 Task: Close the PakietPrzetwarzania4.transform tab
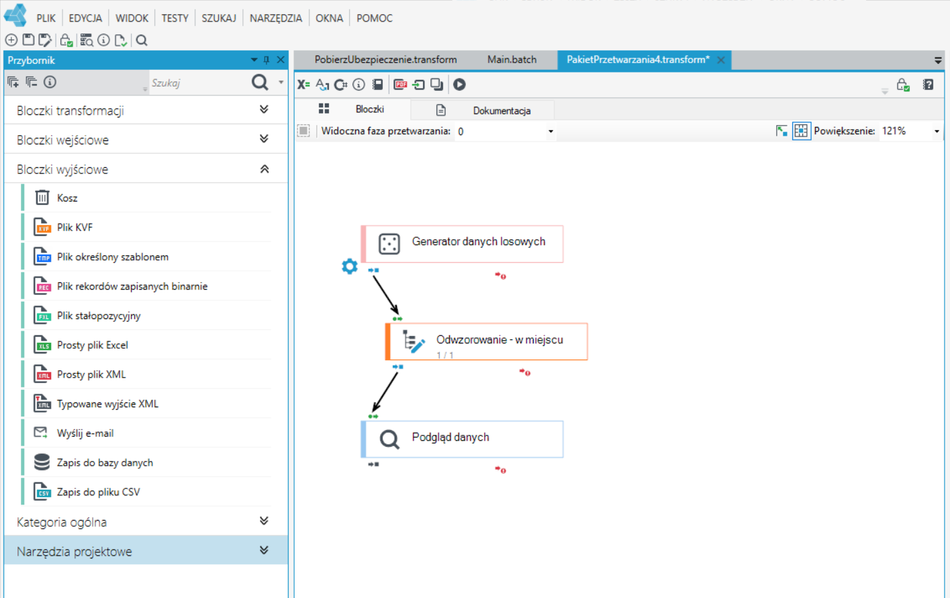pyautogui.click(x=720, y=60)
